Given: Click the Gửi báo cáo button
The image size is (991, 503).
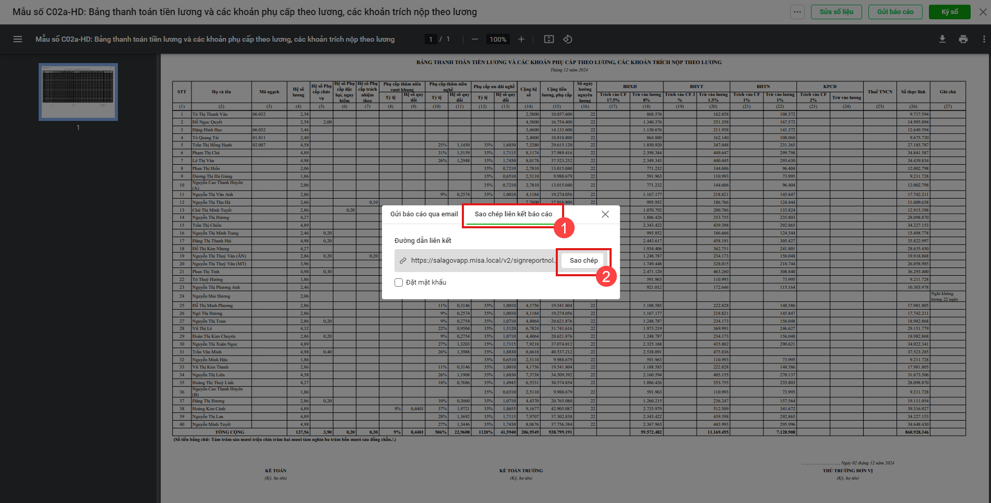Looking at the screenshot, I should pyautogui.click(x=895, y=12).
